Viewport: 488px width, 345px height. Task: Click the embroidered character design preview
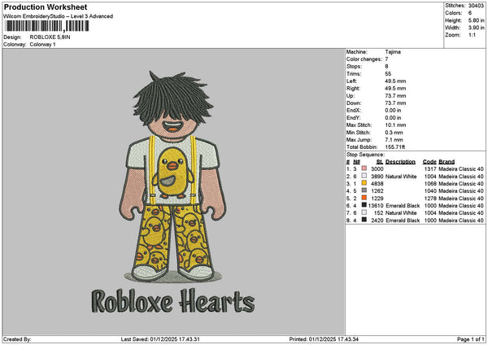(x=173, y=176)
